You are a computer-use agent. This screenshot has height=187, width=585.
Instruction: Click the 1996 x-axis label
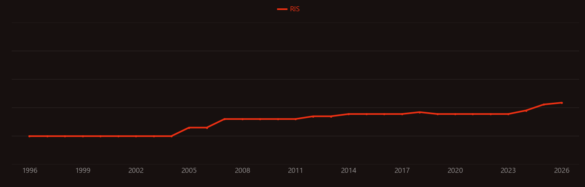coord(30,171)
